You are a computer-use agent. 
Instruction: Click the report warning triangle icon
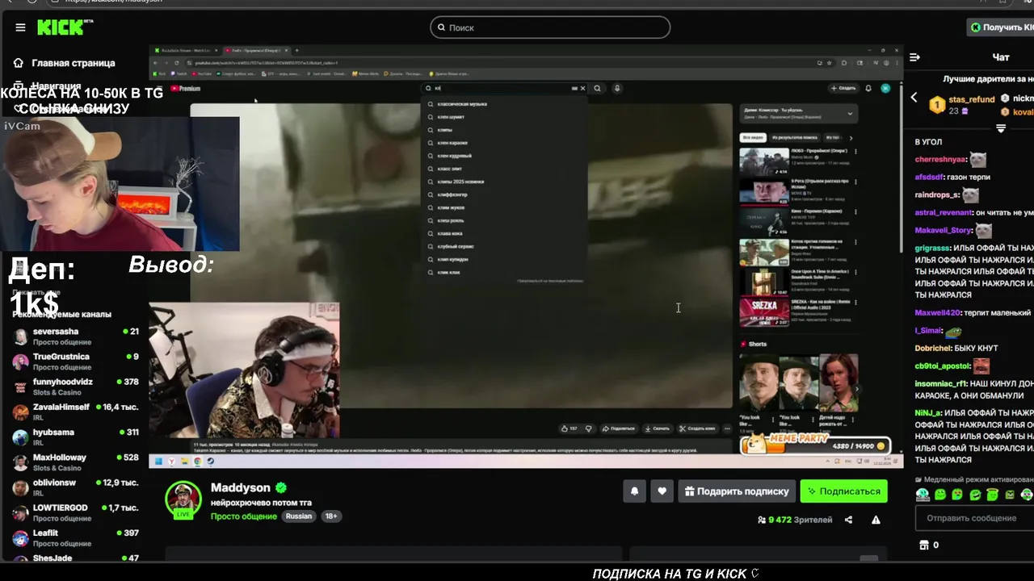coord(876,520)
